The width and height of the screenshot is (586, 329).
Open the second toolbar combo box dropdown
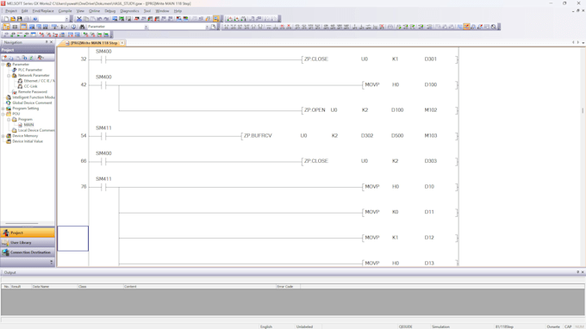pos(207,27)
